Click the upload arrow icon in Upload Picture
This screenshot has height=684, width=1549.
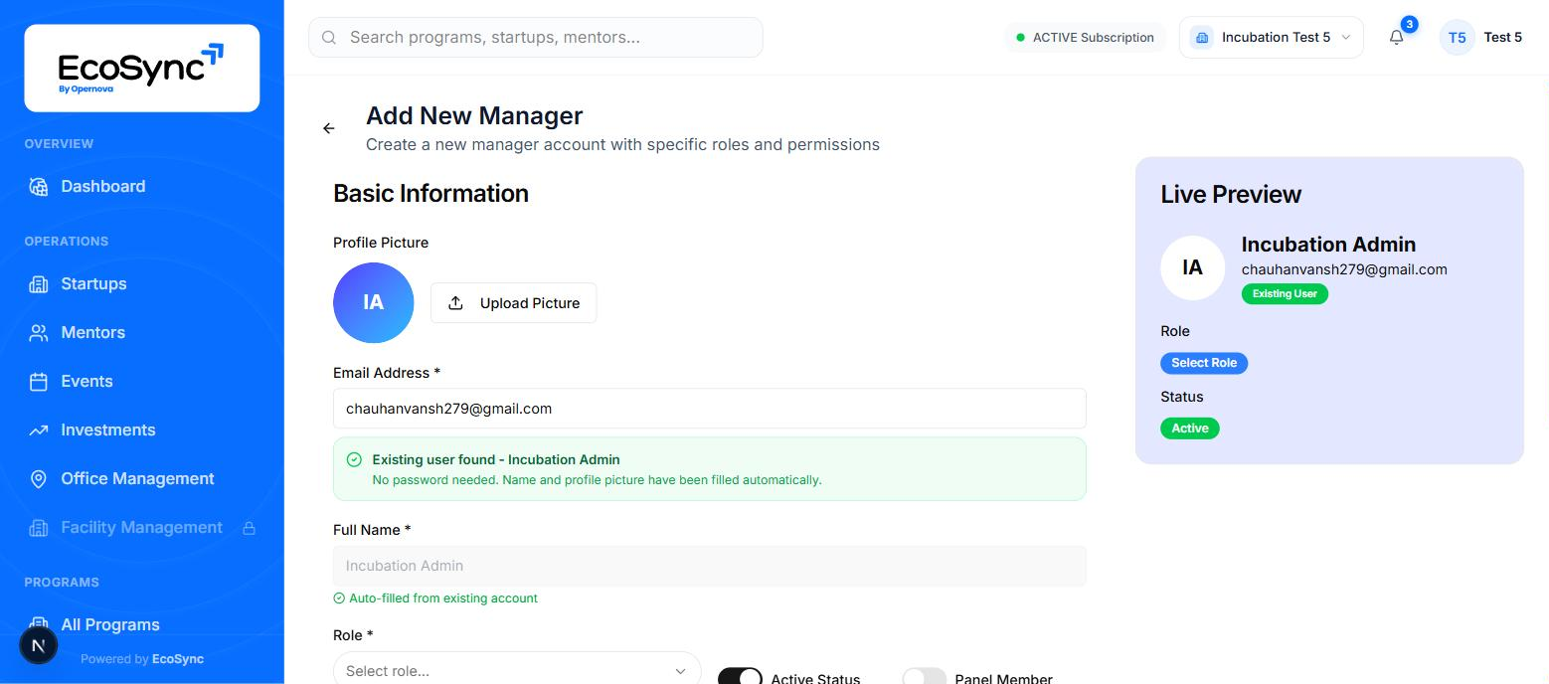point(456,303)
